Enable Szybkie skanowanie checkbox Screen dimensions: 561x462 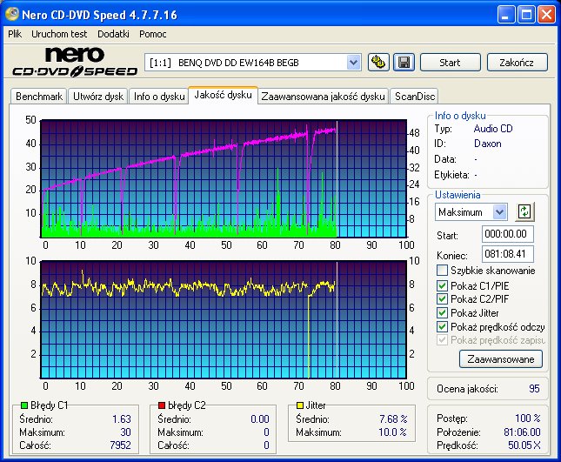coord(442,271)
